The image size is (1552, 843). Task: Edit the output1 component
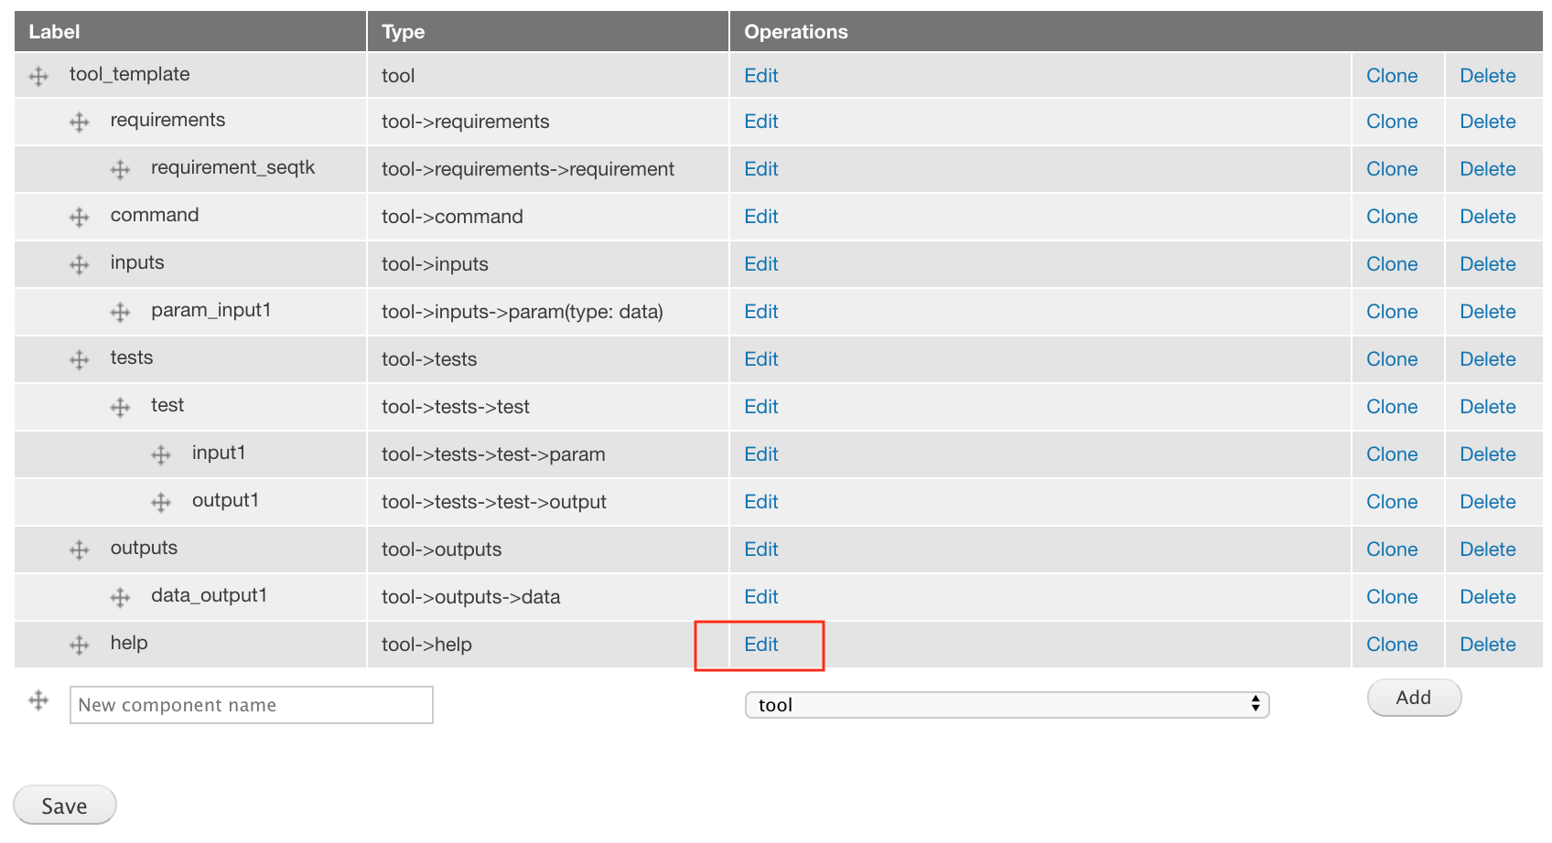pyautogui.click(x=761, y=502)
